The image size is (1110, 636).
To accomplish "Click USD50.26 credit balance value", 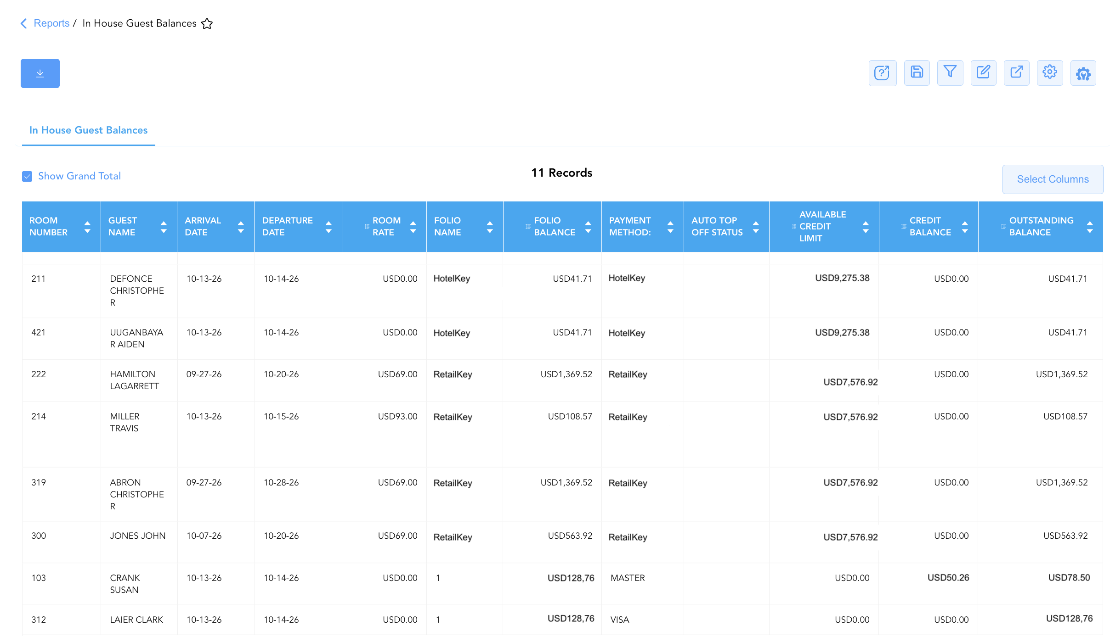I will click(948, 578).
